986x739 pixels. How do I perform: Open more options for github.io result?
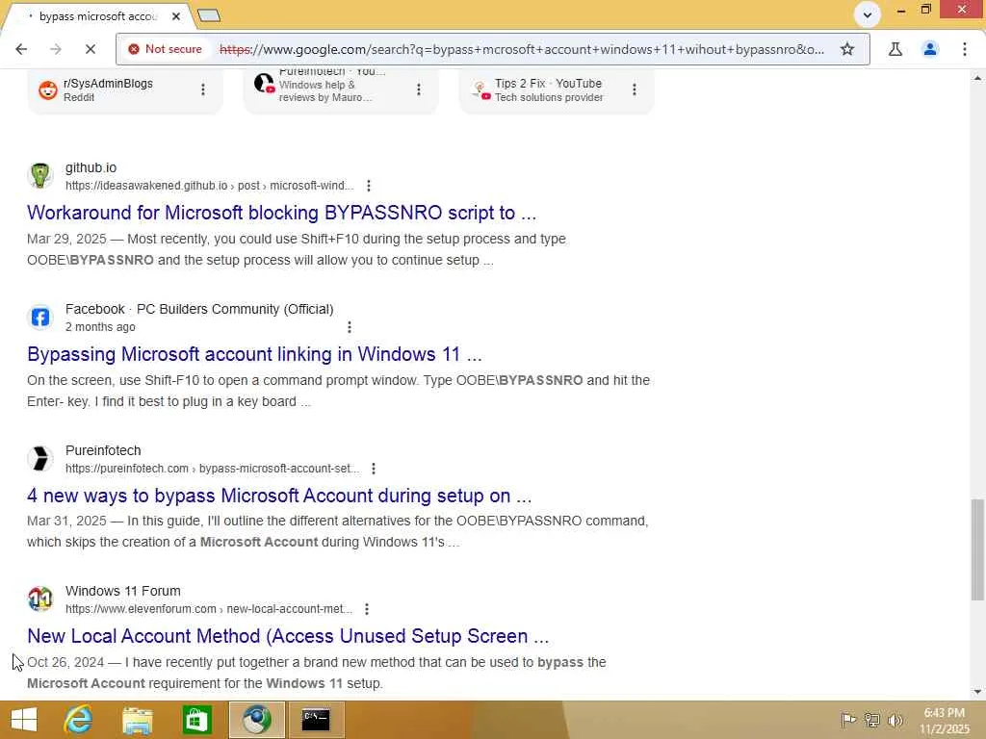click(369, 186)
